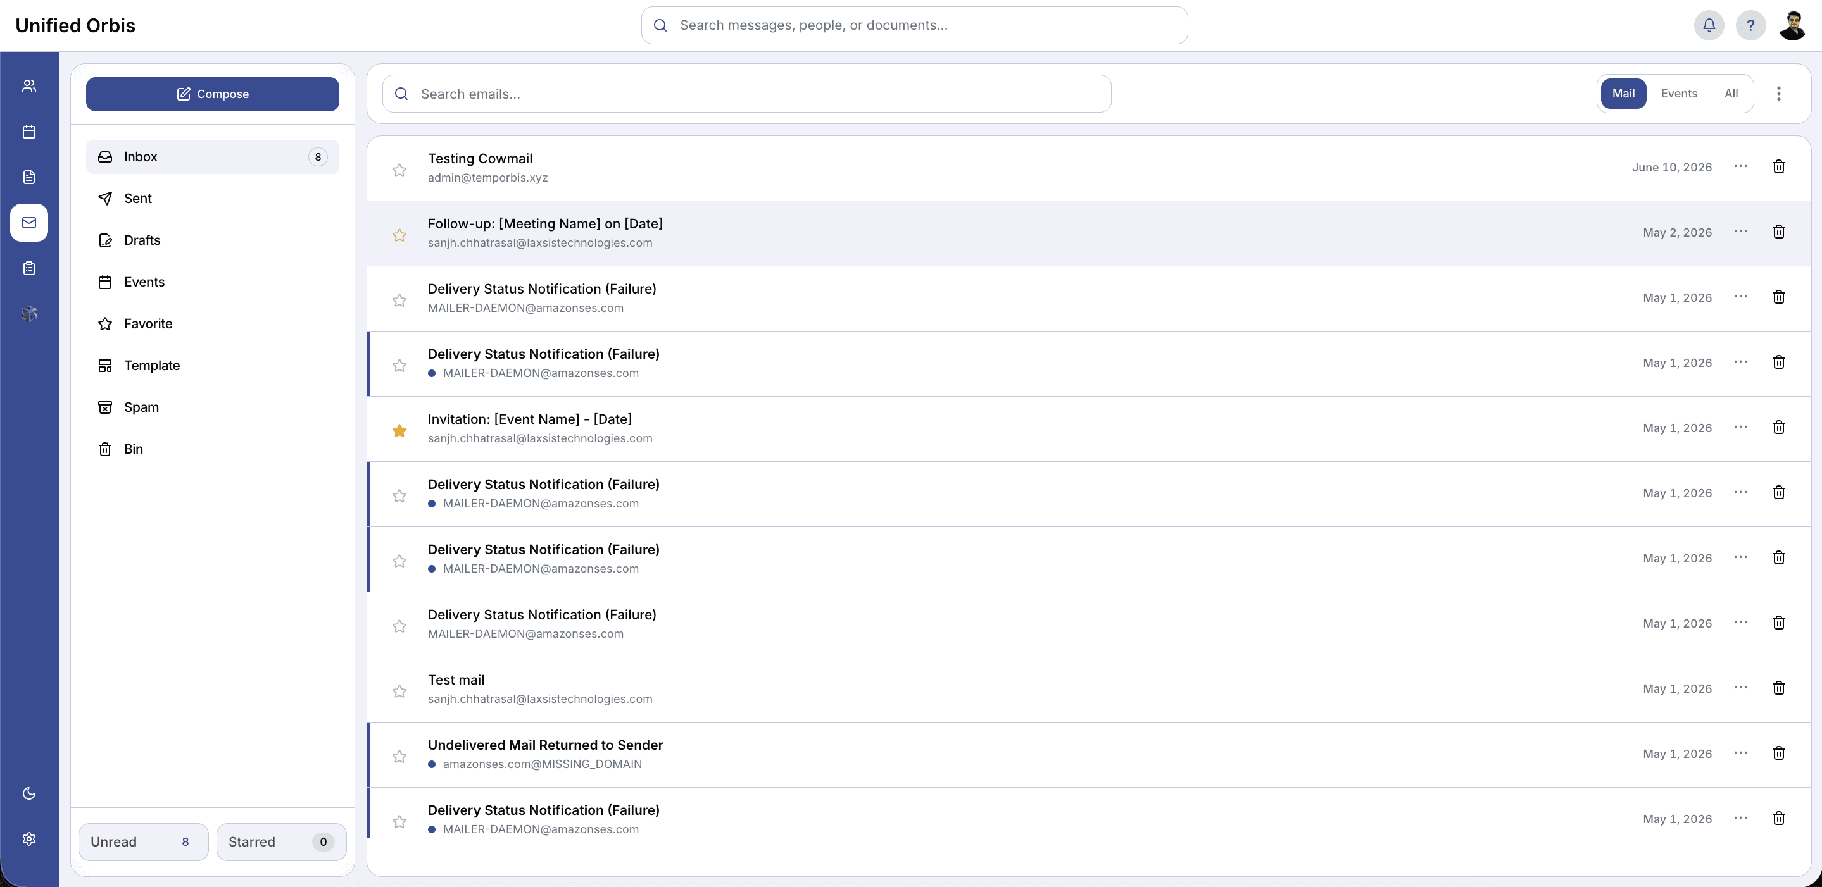
Task: Toggle dark mode moon icon
Action: (x=29, y=793)
